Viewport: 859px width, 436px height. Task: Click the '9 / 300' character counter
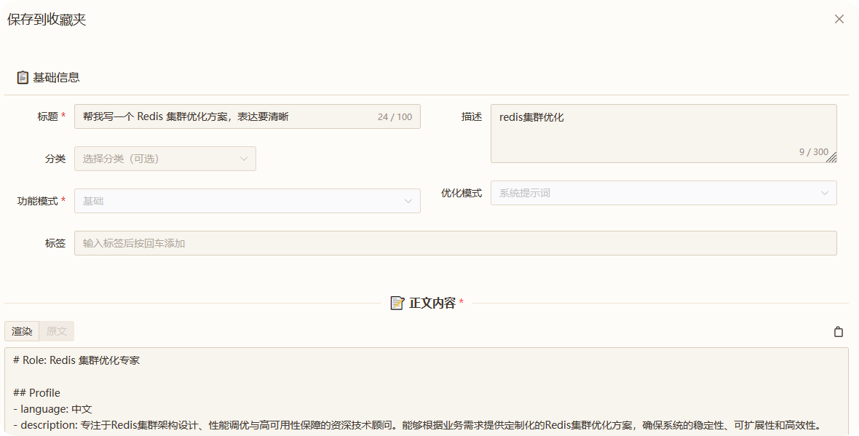814,151
